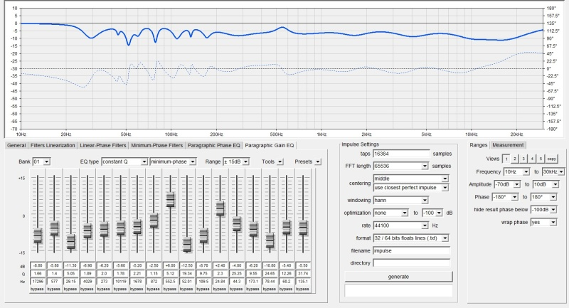The image size is (569, 308).
Task: Open the Paragraphic Phase EQ tab
Action: (215, 145)
